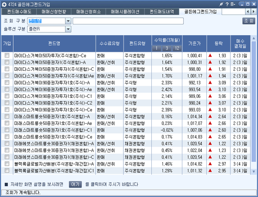Tick checkbox for 마이다스거북이90증권자투자1호(주식)-A

[x=7, y=82]
